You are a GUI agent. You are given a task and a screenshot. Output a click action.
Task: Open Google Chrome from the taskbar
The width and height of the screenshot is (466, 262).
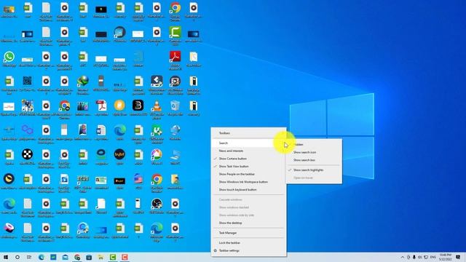[77, 257]
